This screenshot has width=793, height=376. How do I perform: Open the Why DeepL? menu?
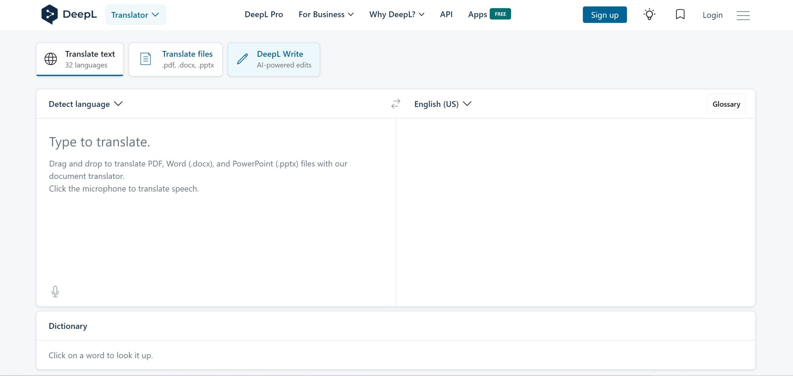396,15
